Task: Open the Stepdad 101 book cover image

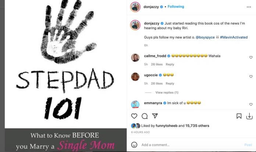Action: click(x=65, y=76)
